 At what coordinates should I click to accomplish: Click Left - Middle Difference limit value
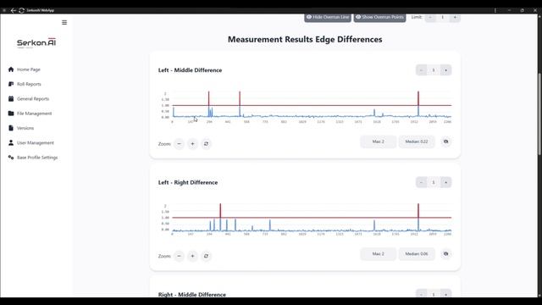pyautogui.click(x=434, y=70)
